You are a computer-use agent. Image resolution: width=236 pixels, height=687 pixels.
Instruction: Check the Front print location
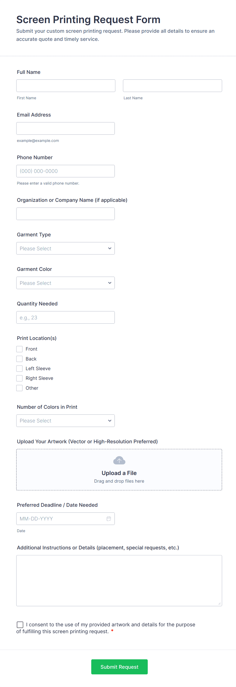point(19,349)
